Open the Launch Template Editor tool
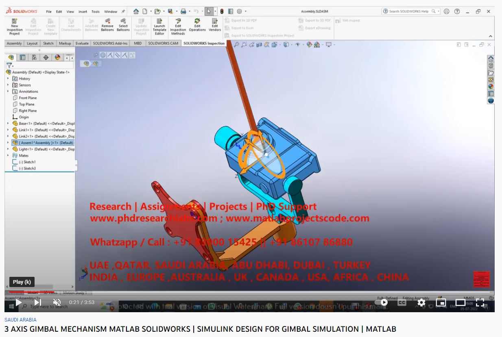Screen dimensions: 502x337 click(159, 27)
